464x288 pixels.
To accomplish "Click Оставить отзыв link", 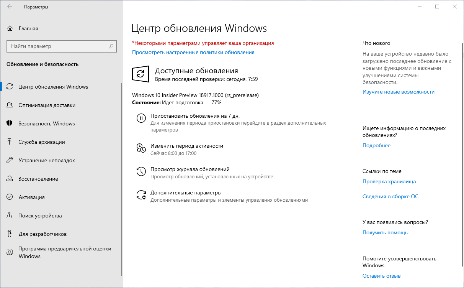I will click(x=381, y=275).
